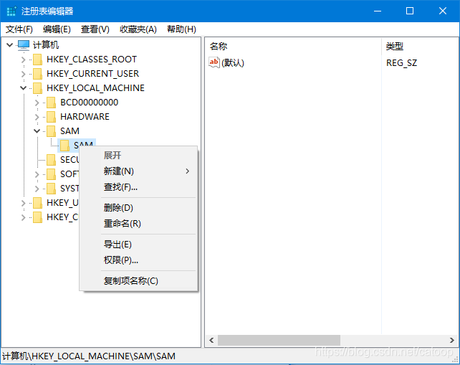Click the 'ab' string value icon for (默认)
460x365 pixels.
[x=214, y=62]
